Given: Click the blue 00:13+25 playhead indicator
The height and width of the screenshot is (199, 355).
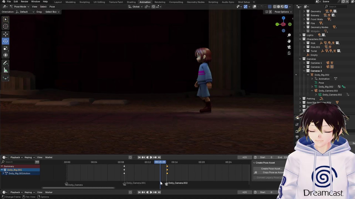Looking at the screenshot, I should coord(160,162).
